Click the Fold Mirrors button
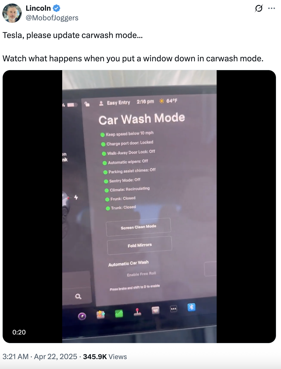 (139, 245)
